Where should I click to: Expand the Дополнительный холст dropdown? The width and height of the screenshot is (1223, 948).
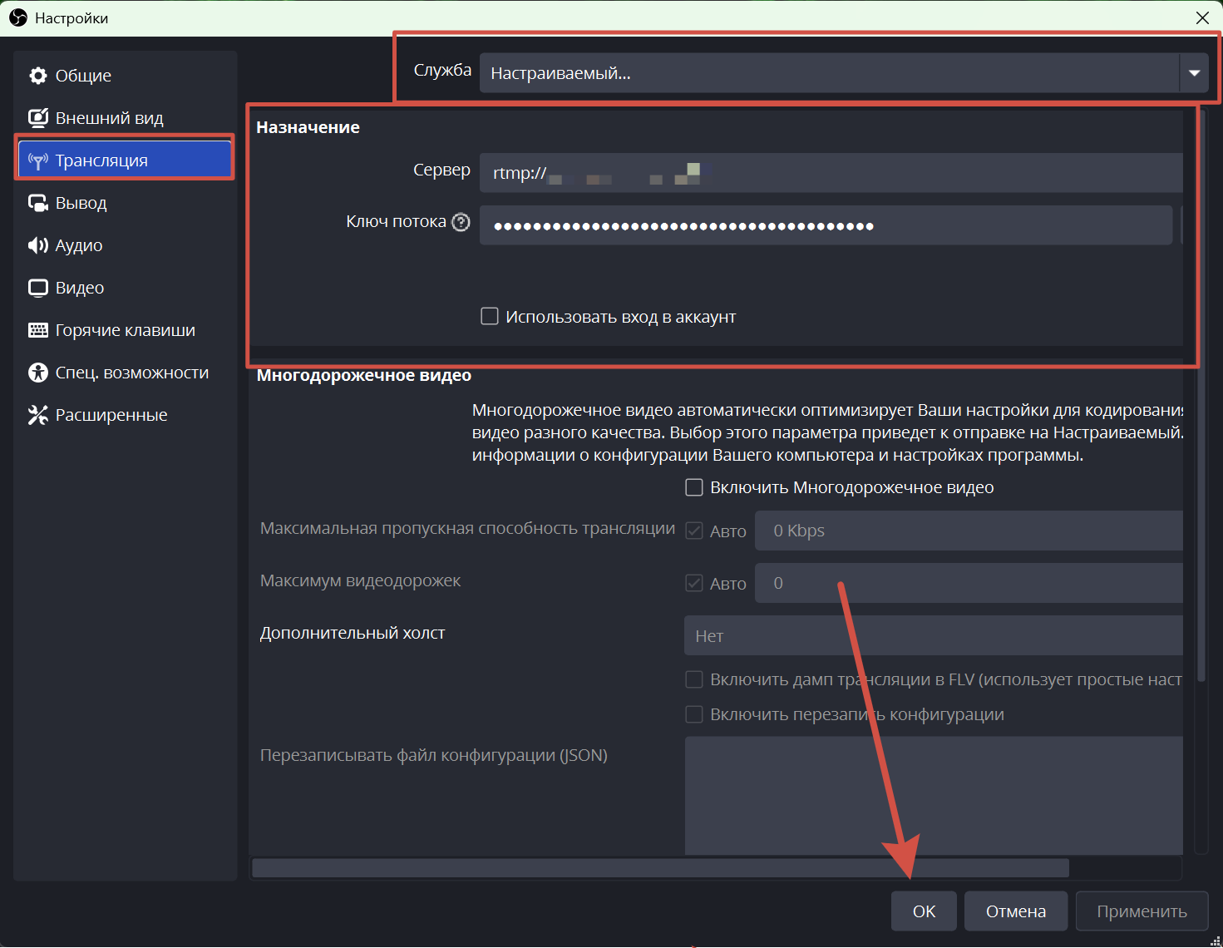(x=933, y=635)
